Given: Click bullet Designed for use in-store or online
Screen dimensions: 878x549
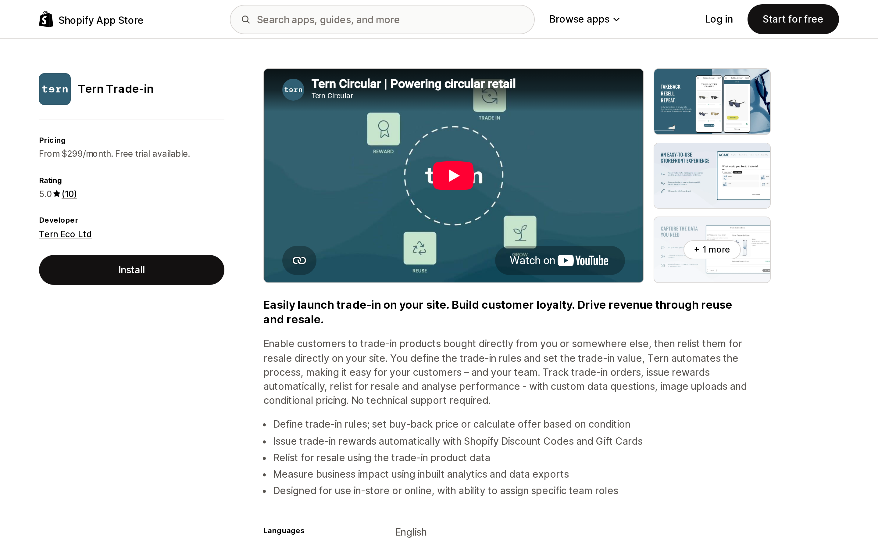Looking at the screenshot, I should click(445, 491).
